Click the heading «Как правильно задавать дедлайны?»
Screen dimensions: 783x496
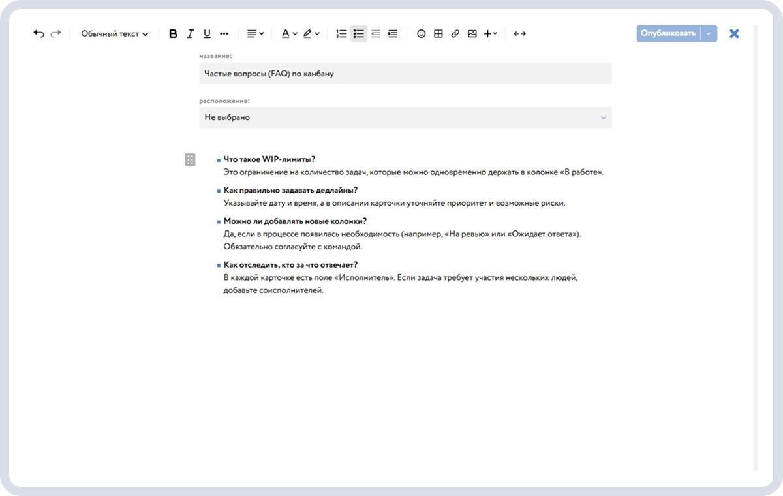coord(290,191)
